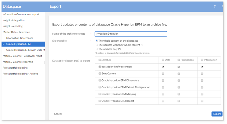Tick the ExtraCustom dataset checkbox

click(100, 74)
